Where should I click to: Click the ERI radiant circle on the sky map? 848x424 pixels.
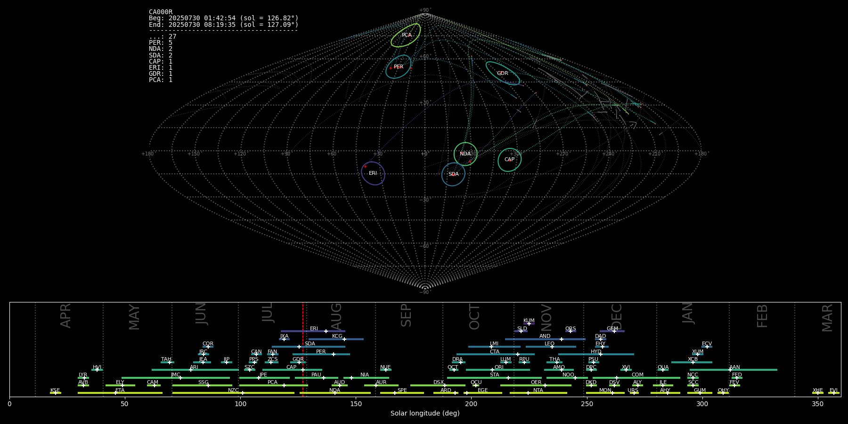pyautogui.click(x=373, y=173)
